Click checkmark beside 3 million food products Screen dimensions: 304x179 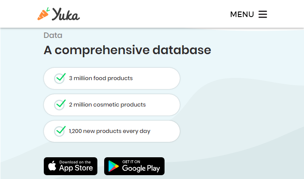coord(60,78)
